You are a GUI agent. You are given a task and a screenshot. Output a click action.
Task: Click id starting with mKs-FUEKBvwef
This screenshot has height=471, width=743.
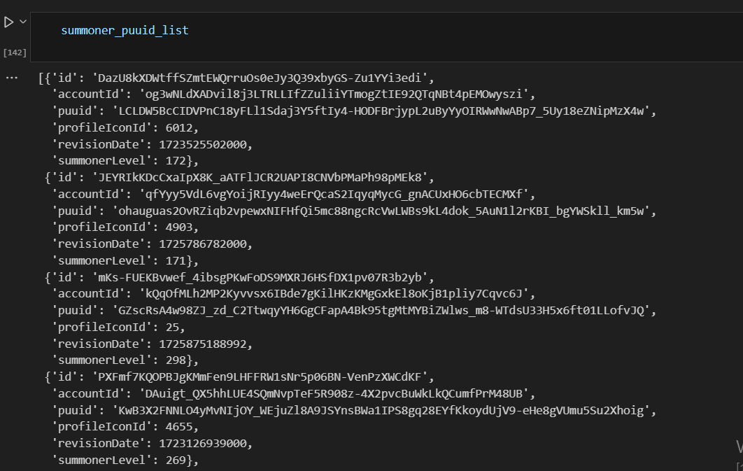[260, 277]
